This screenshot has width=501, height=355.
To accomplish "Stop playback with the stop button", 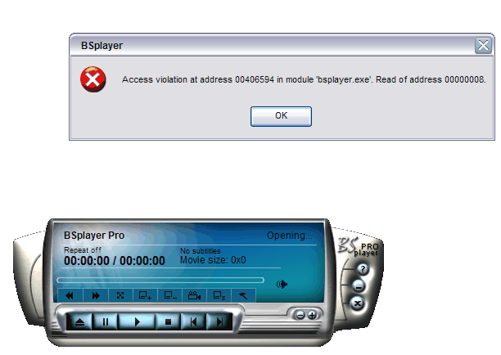I will 168,321.
